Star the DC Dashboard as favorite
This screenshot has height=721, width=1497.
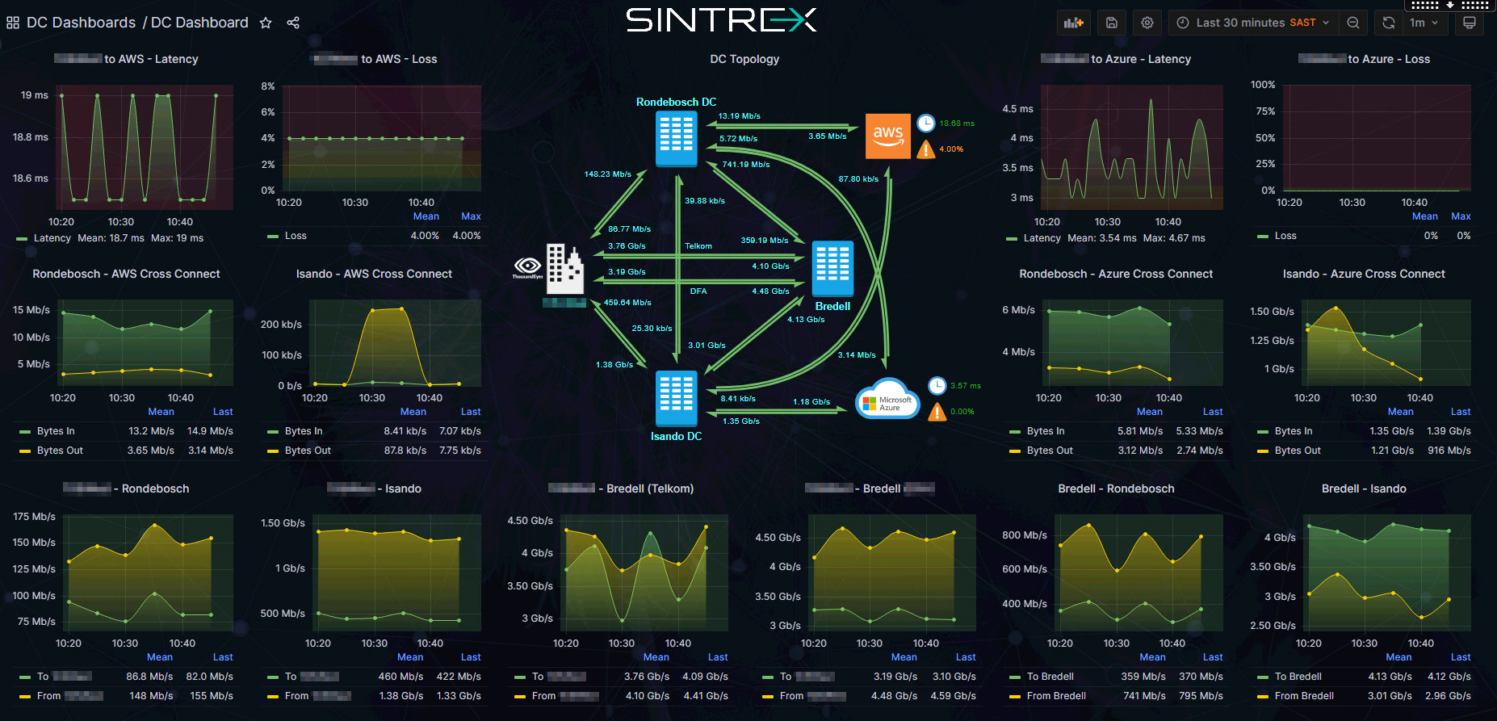pos(266,23)
